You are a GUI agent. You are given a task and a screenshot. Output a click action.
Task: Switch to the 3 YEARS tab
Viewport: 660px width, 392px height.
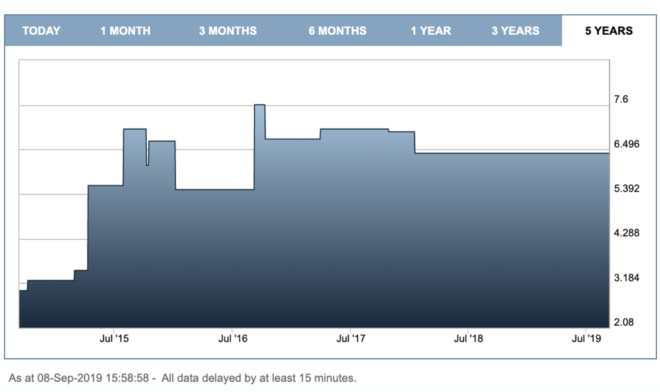[x=516, y=31]
